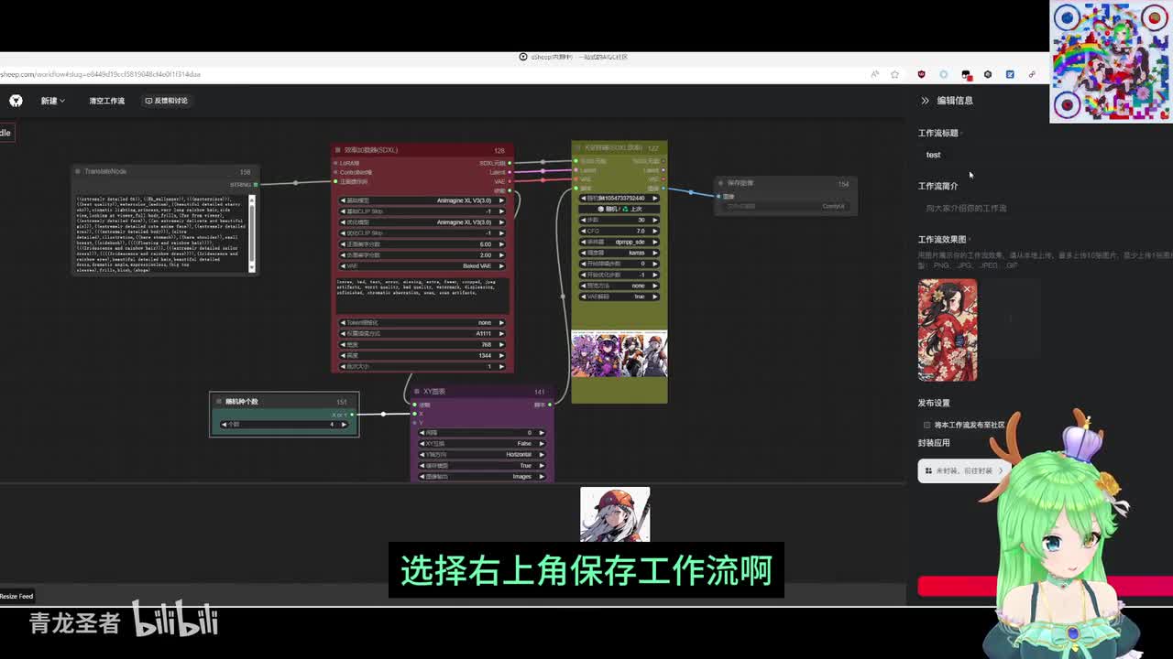The height and width of the screenshot is (659, 1173).
Task: Toggle the VAE解码 true value in the sampler node
Action: [619, 297]
